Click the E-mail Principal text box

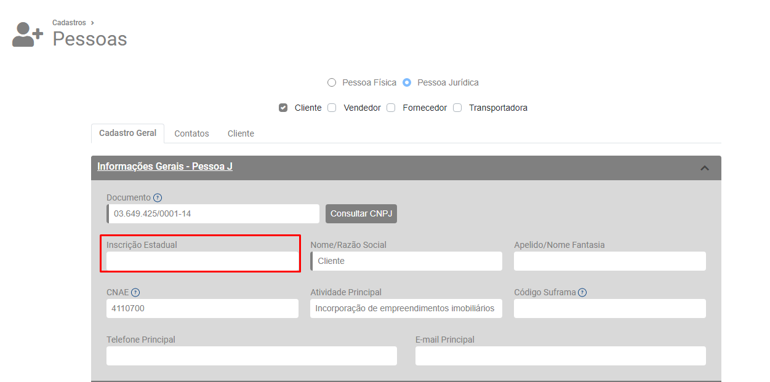pyautogui.click(x=560, y=356)
